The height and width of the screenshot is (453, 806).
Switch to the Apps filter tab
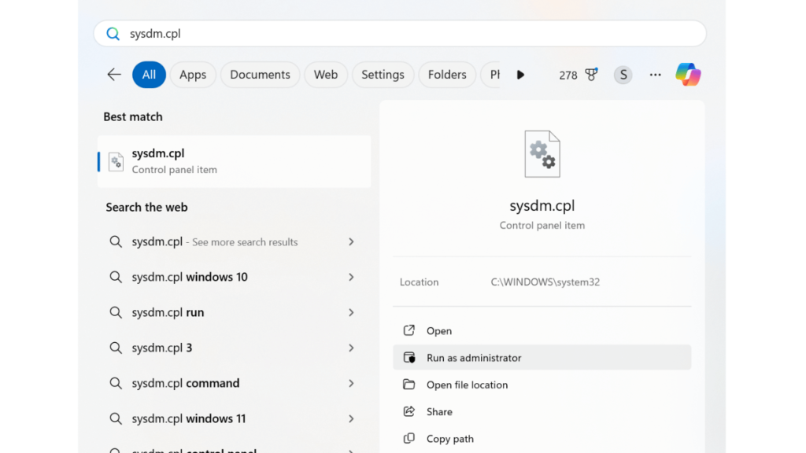193,75
